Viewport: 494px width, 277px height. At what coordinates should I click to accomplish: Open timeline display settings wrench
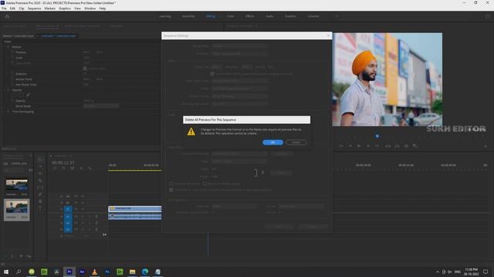pos(90,169)
